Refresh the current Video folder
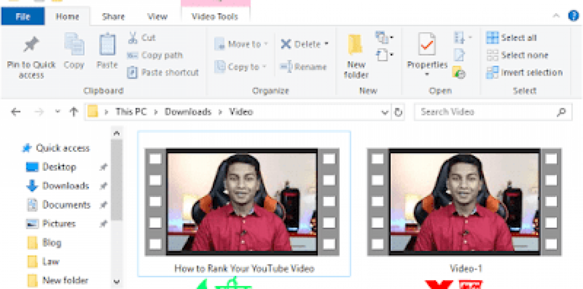The width and height of the screenshot is (583, 289). 398,112
